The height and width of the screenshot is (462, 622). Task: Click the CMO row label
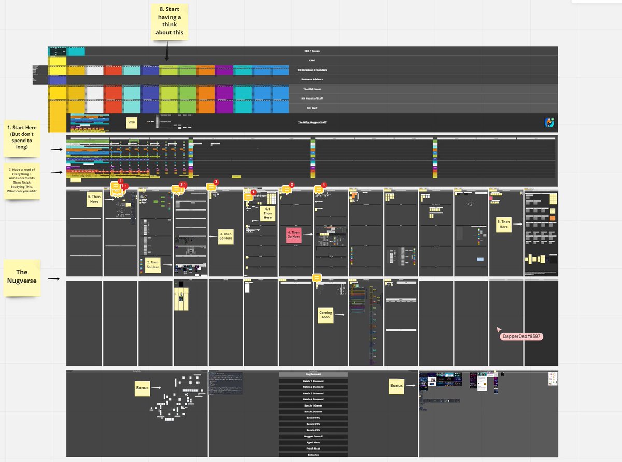[312, 61]
